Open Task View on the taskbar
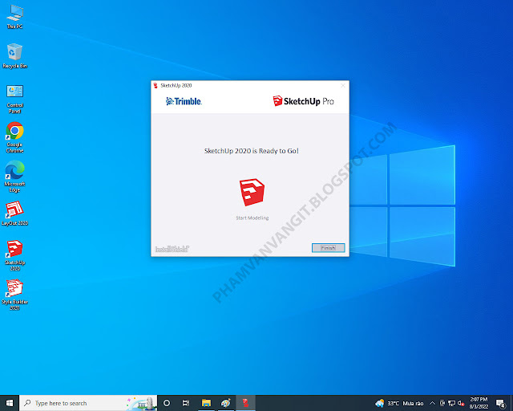513x411 pixels. click(x=186, y=403)
